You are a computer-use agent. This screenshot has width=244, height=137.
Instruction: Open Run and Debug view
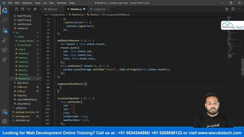[x=5, y=40]
